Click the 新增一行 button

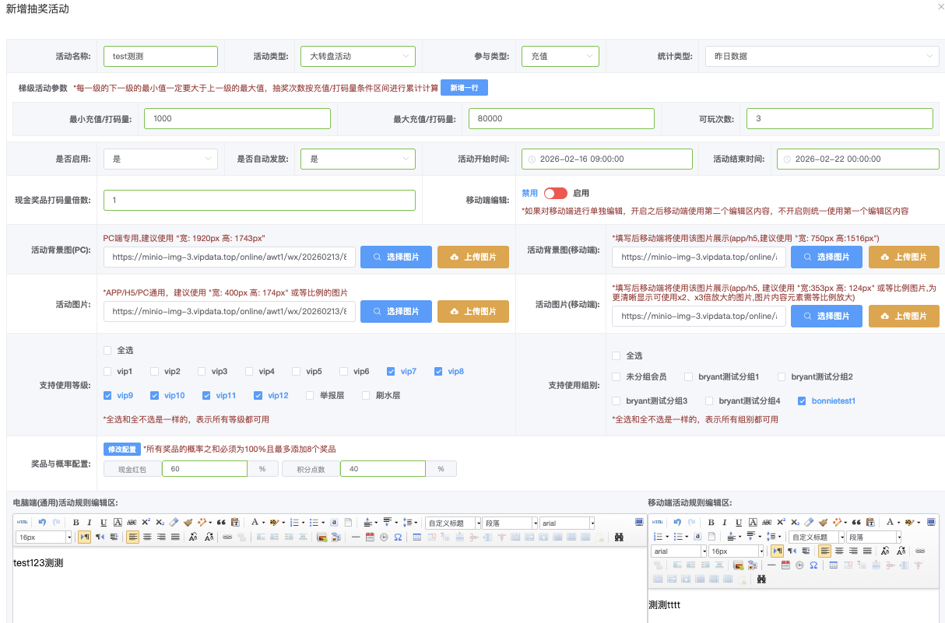(x=464, y=88)
